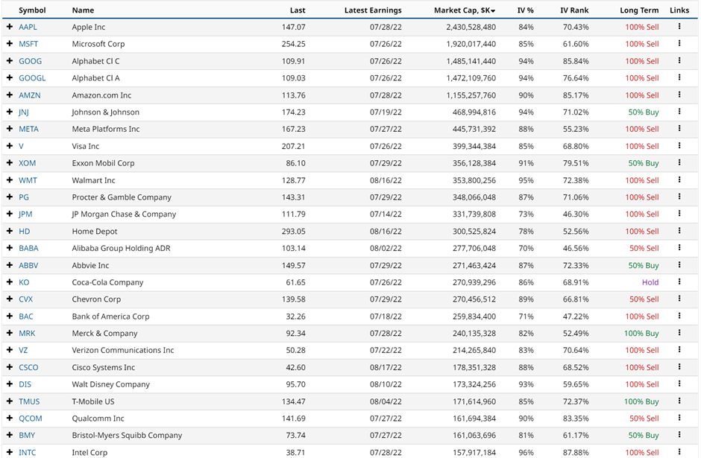The image size is (701, 458).
Task: Open three-dot links menu for Microsoft Corp
Action: (679, 44)
